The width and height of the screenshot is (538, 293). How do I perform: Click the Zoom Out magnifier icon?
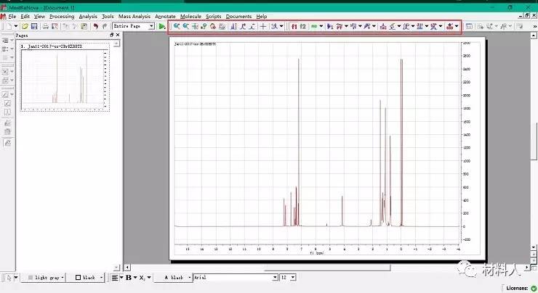coord(186,26)
